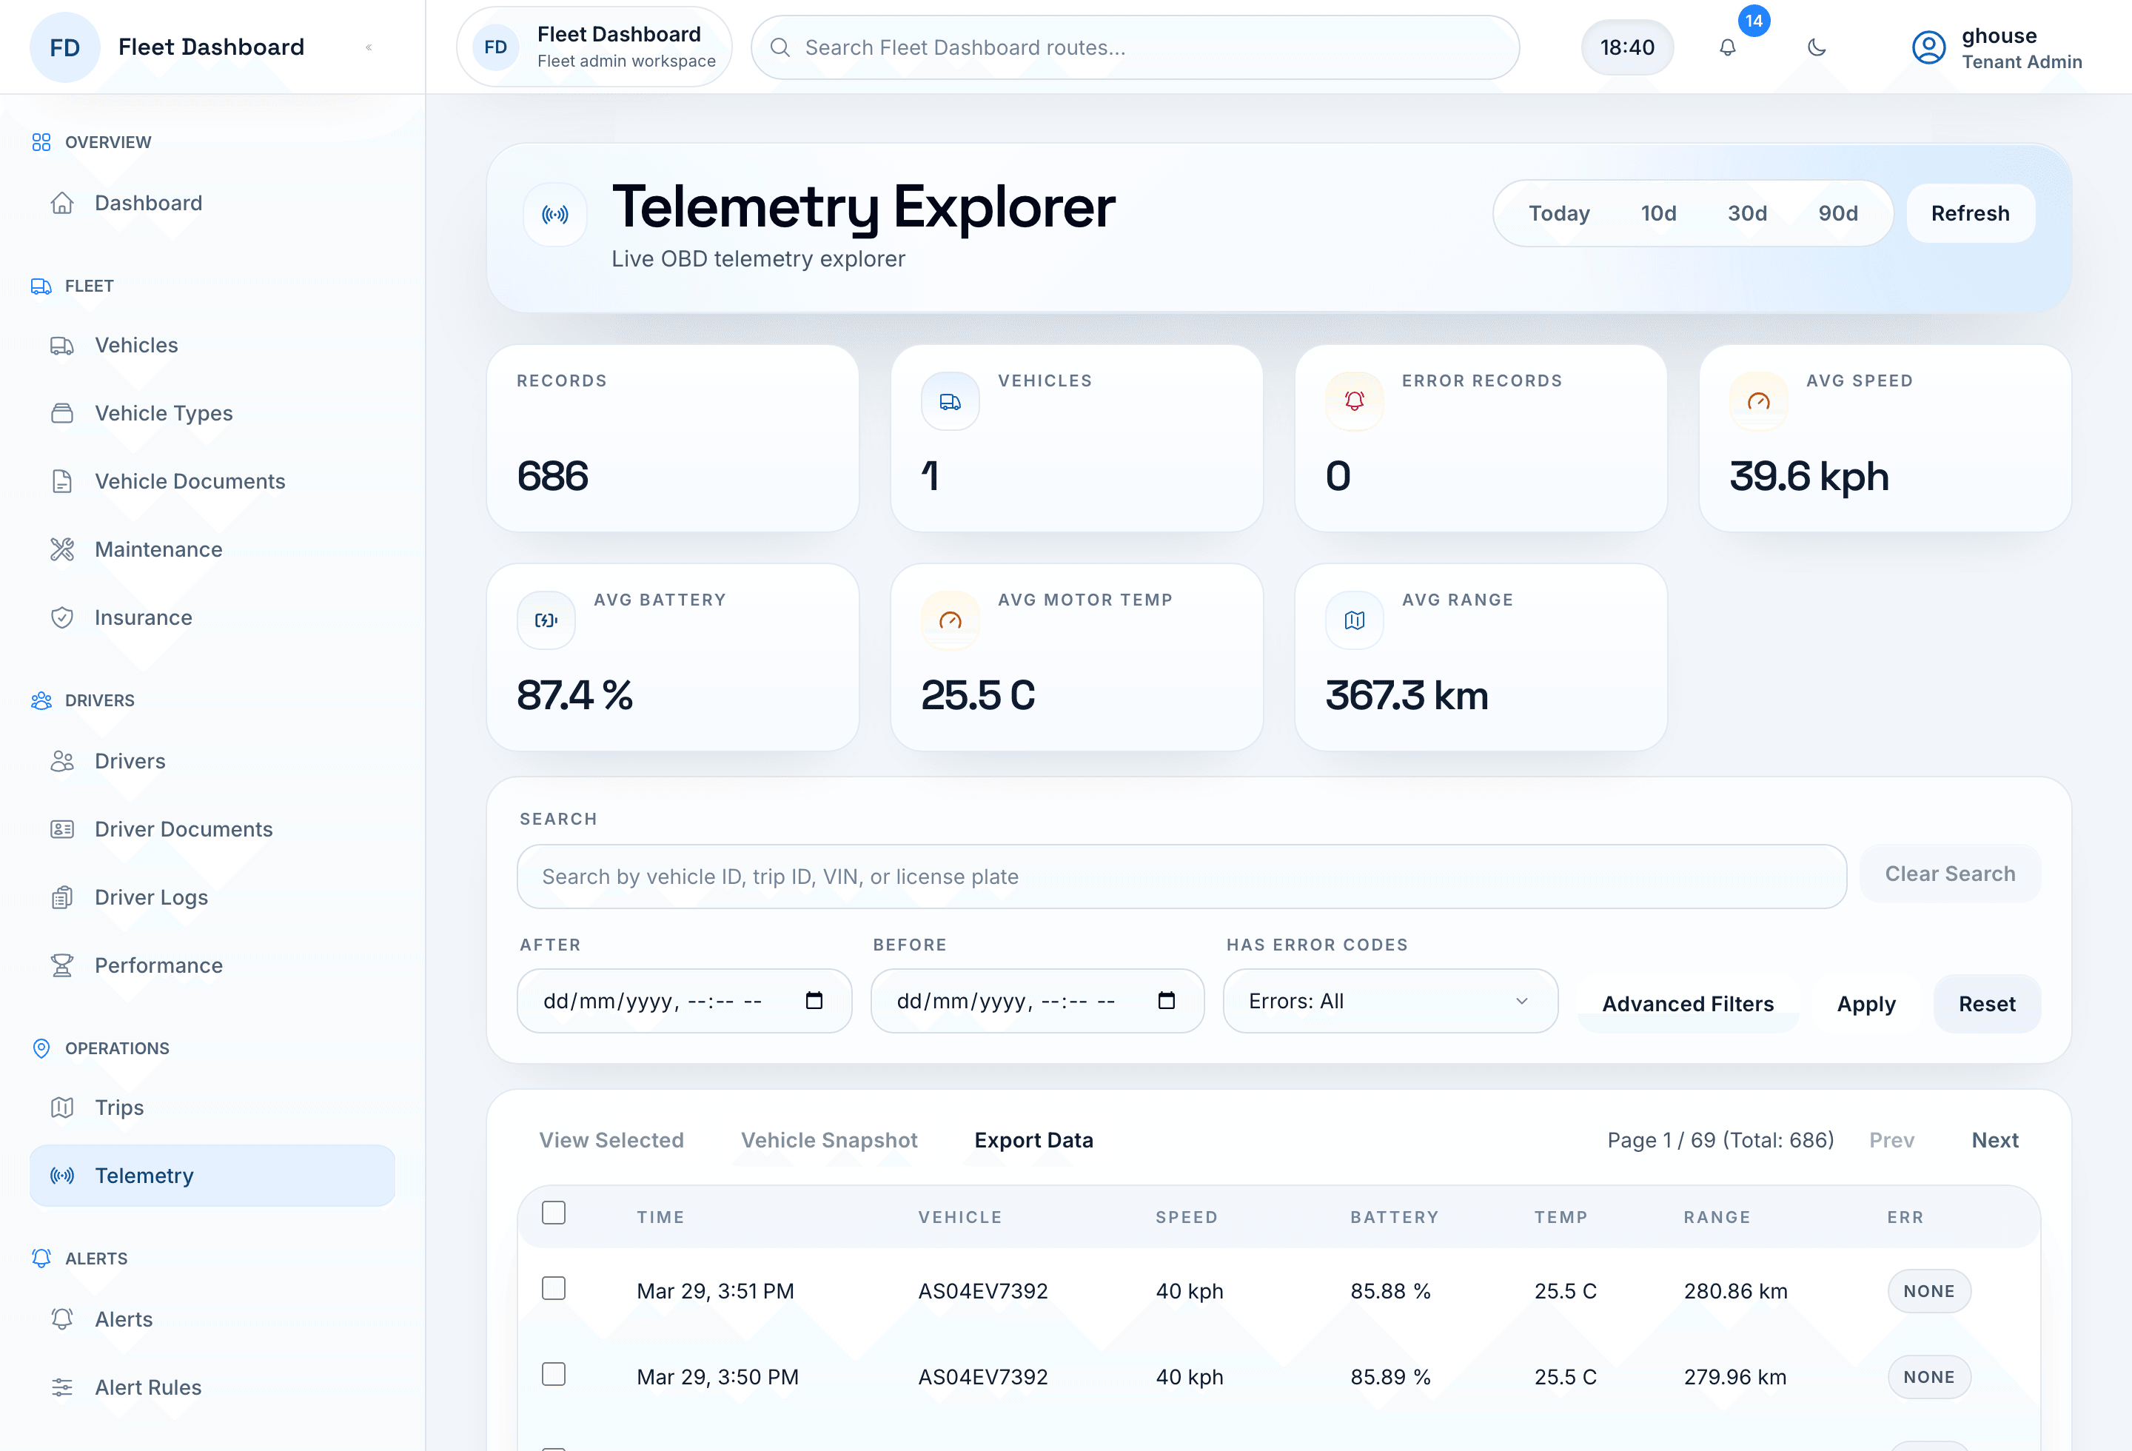Select the 10d range tab
This screenshot has height=1451, width=2132.
pyautogui.click(x=1657, y=212)
